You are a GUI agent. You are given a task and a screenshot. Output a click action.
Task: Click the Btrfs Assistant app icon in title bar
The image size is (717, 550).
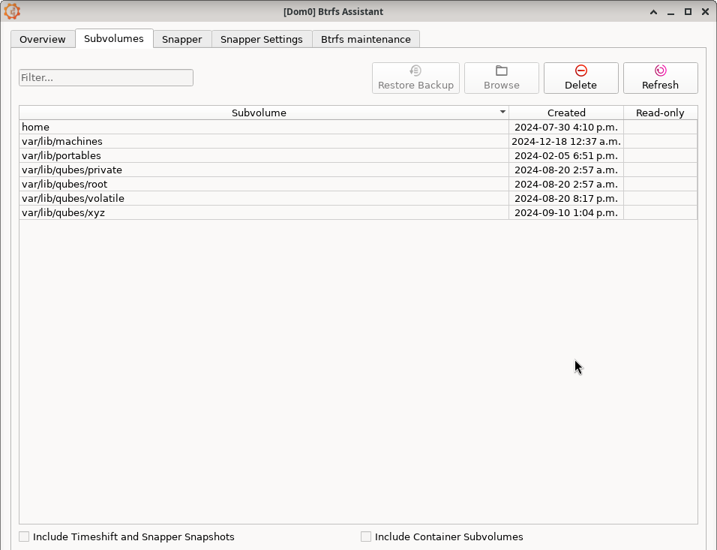[12, 11]
